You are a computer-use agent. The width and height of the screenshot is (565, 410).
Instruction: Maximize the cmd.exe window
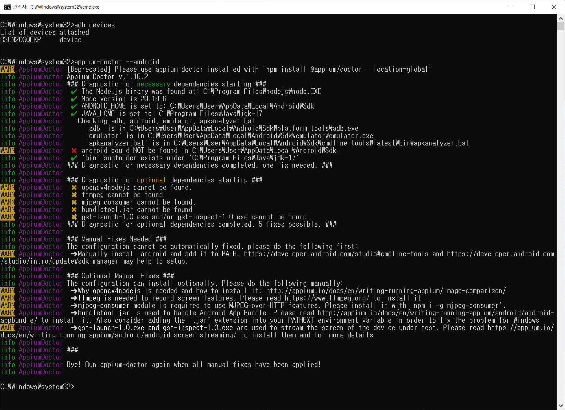click(x=532, y=7)
